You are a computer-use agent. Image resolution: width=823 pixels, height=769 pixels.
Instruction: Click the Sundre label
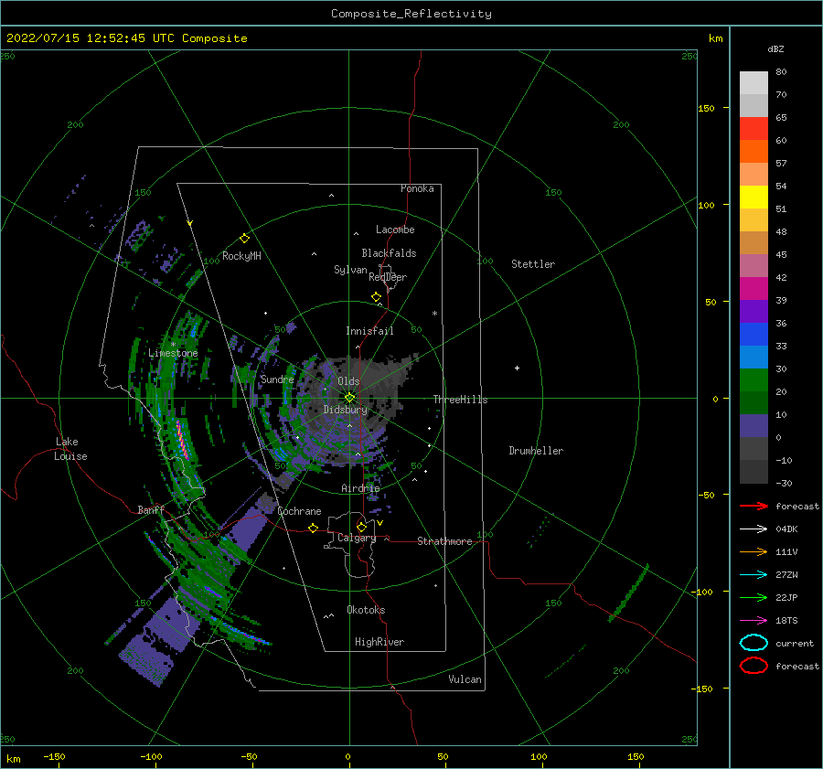pyautogui.click(x=277, y=379)
